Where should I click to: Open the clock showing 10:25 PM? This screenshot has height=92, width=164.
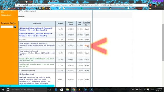159,90
